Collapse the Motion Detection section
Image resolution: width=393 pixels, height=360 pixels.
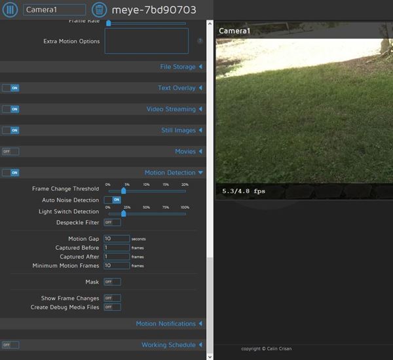174,172
